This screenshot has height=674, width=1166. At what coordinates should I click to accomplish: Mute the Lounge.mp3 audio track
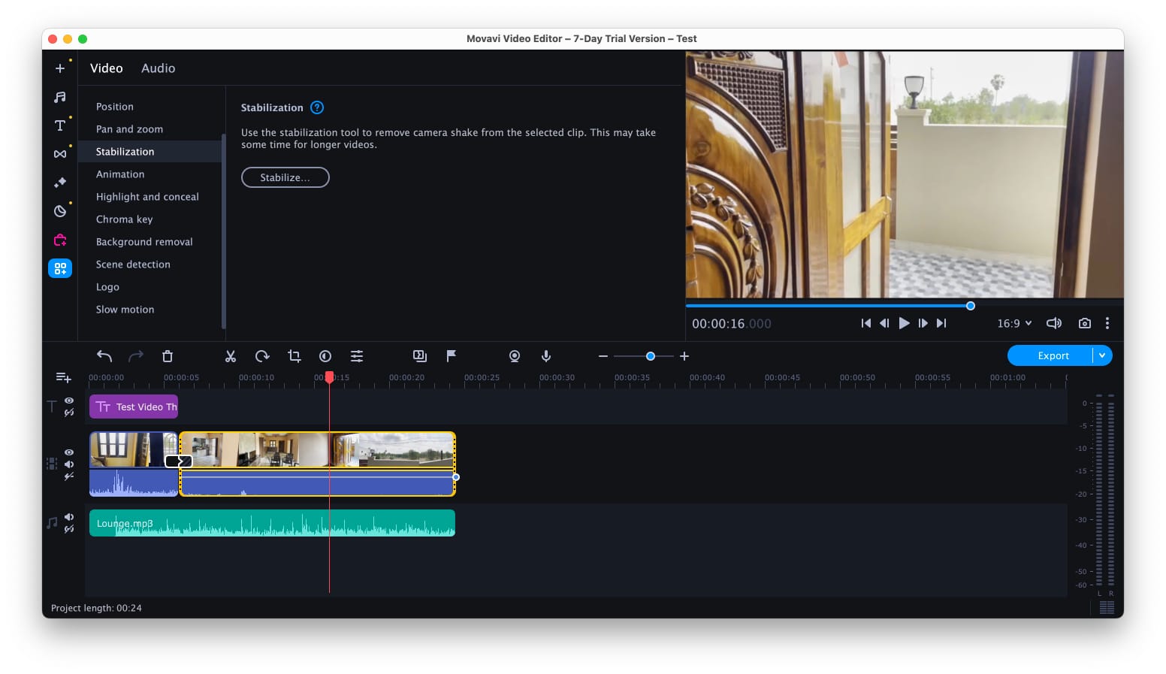pos(69,517)
